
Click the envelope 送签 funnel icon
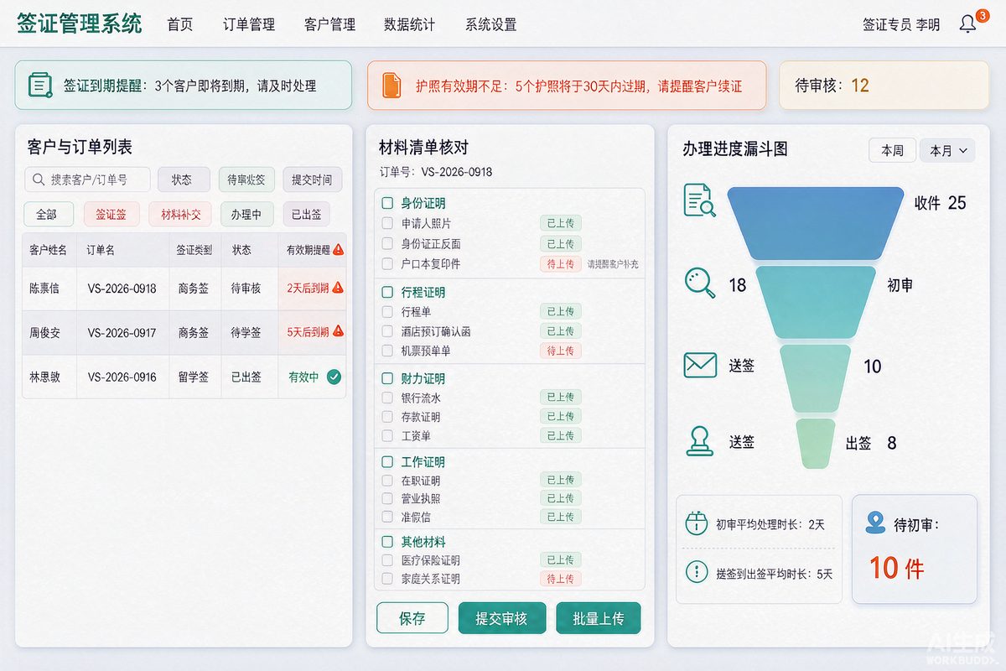pyautogui.click(x=700, y=365)
